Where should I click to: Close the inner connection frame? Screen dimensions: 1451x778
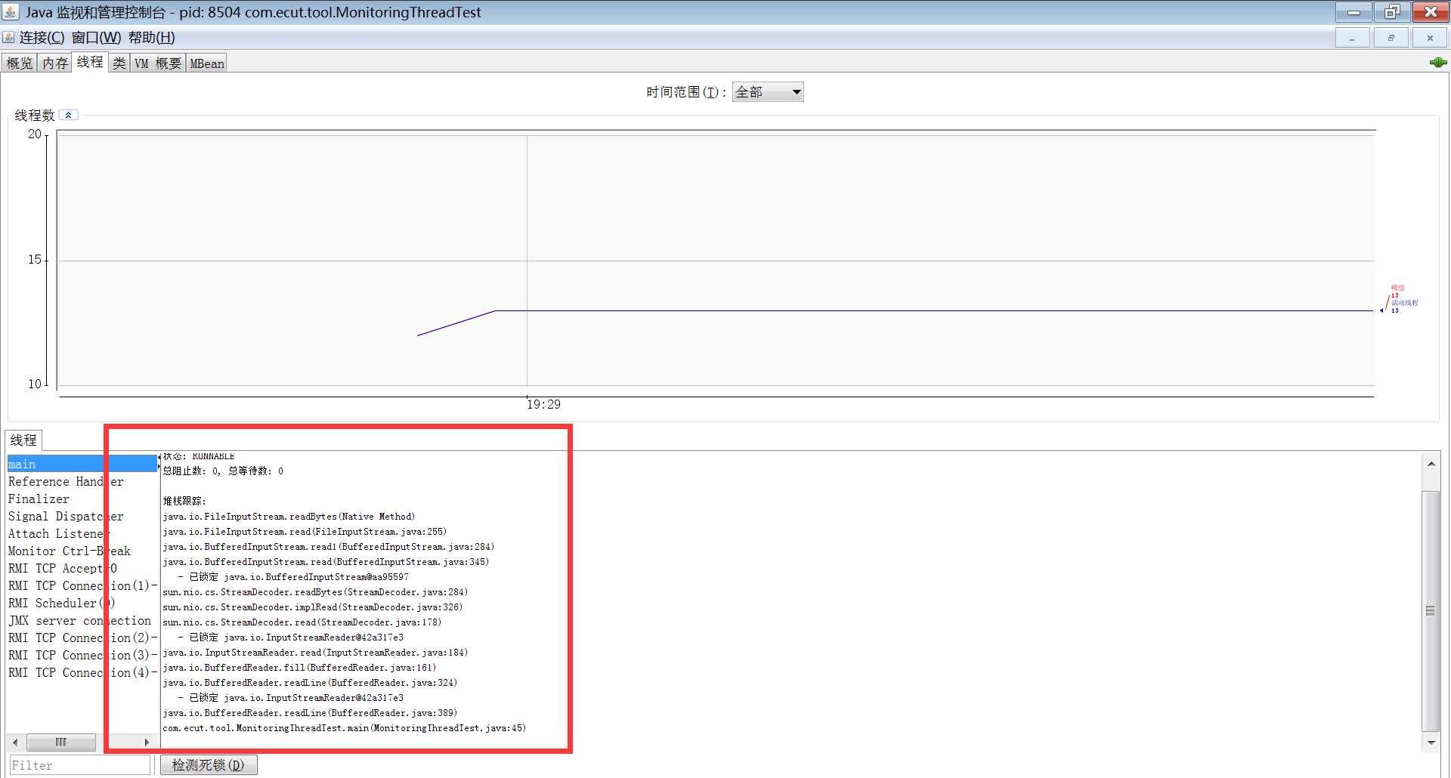pyautogui.click(x=1430, y=38)
